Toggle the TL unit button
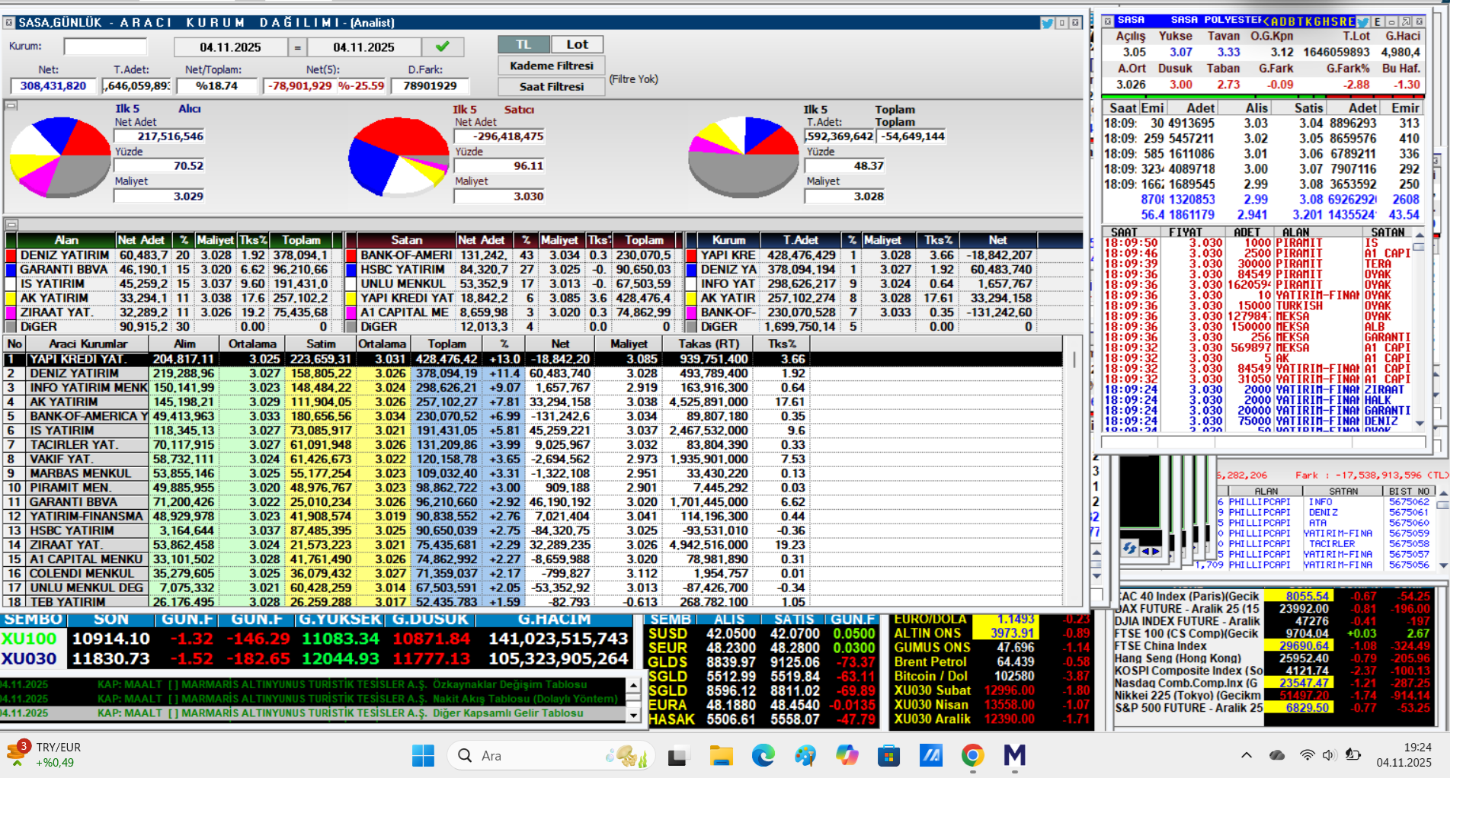Screen dimensions: 1463x823 523,45
